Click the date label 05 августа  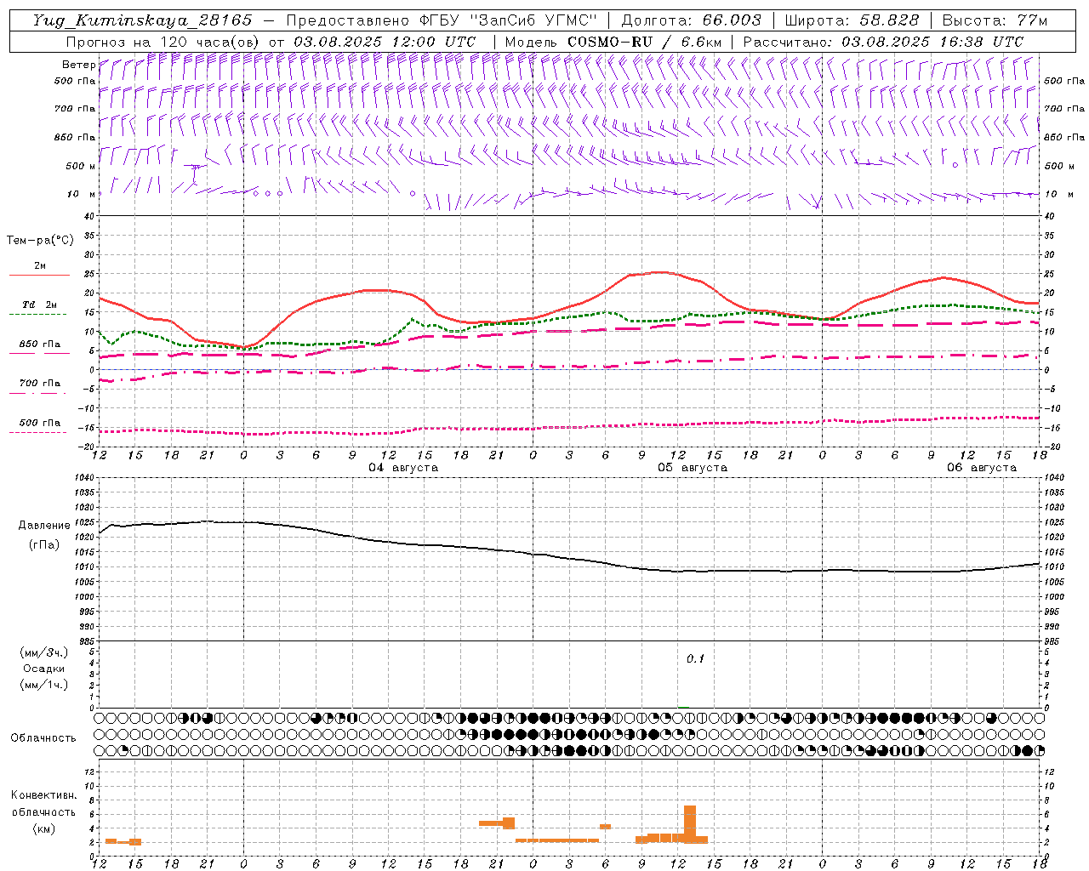click(x=693, y=468)
